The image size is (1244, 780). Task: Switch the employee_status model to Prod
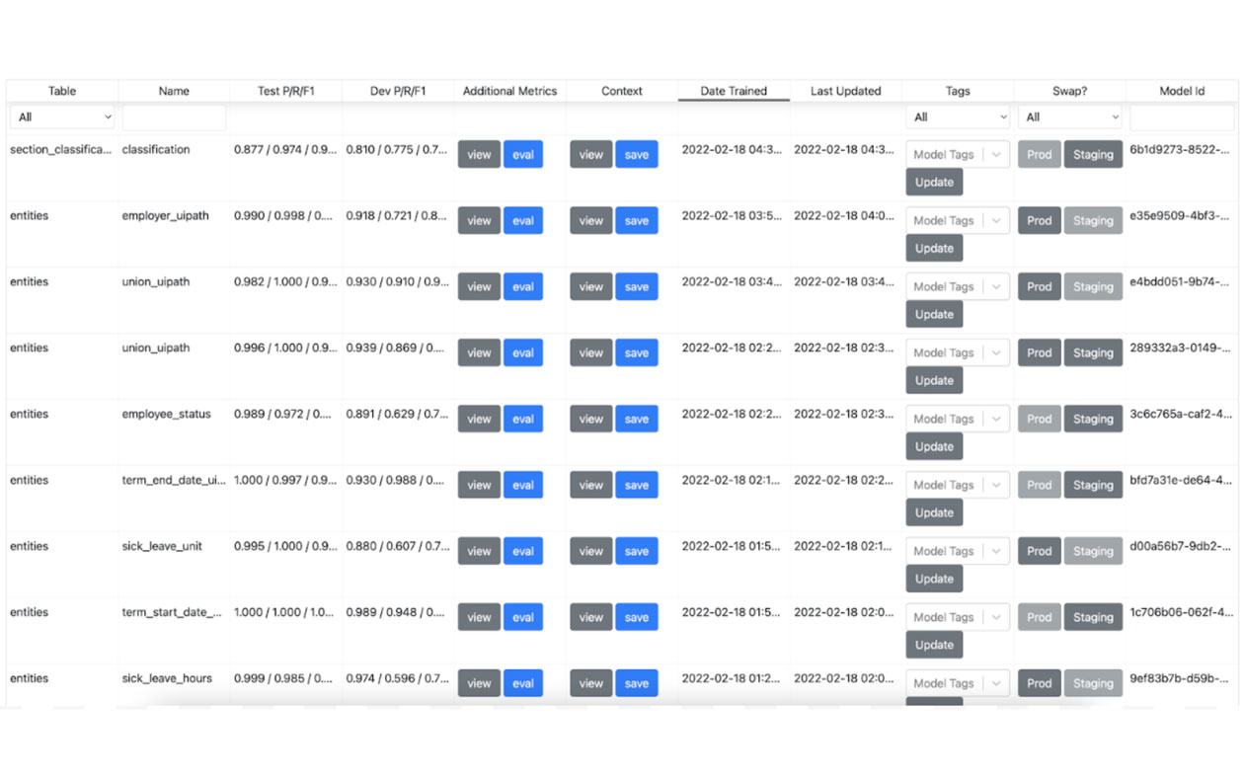coord(1039,419)
